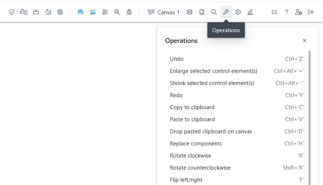Viewport: 323px width, 185px height.
Task: Click Copy to clipboard operation
Action: click(x=192, y=107)
